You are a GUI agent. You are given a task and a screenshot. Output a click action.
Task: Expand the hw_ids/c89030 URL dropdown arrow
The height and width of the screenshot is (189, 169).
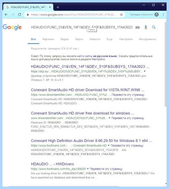[x=88, y=169]
